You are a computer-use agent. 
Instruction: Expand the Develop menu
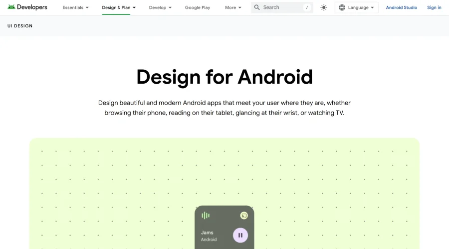160,7
